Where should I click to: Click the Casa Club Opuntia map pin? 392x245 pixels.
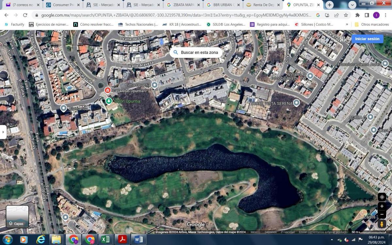point(107,90)
